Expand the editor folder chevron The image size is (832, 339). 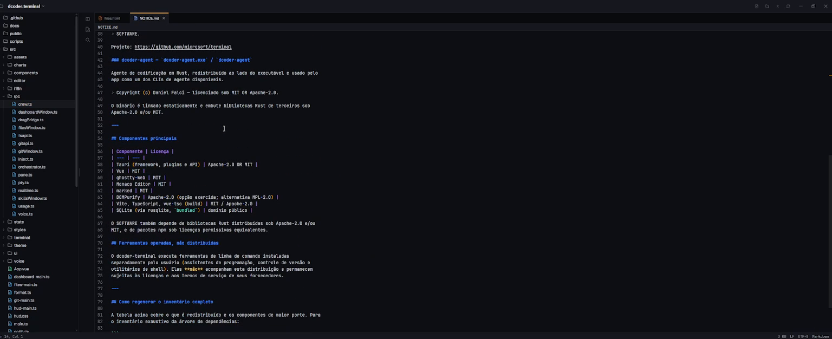pyautogui.click(x=4, y=81)
